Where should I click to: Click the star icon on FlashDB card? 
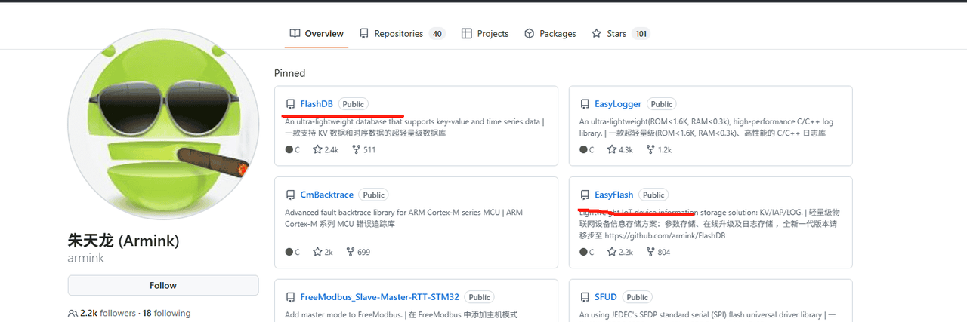point(318,149)
